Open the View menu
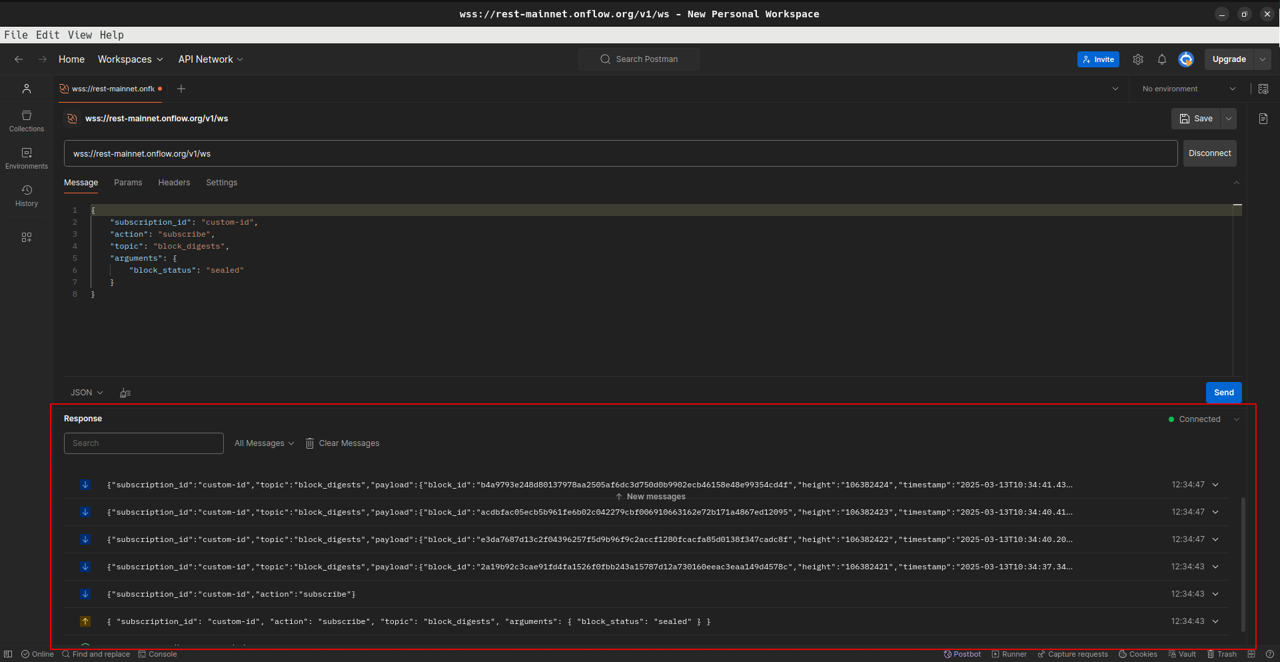 [x=79, y=35]
